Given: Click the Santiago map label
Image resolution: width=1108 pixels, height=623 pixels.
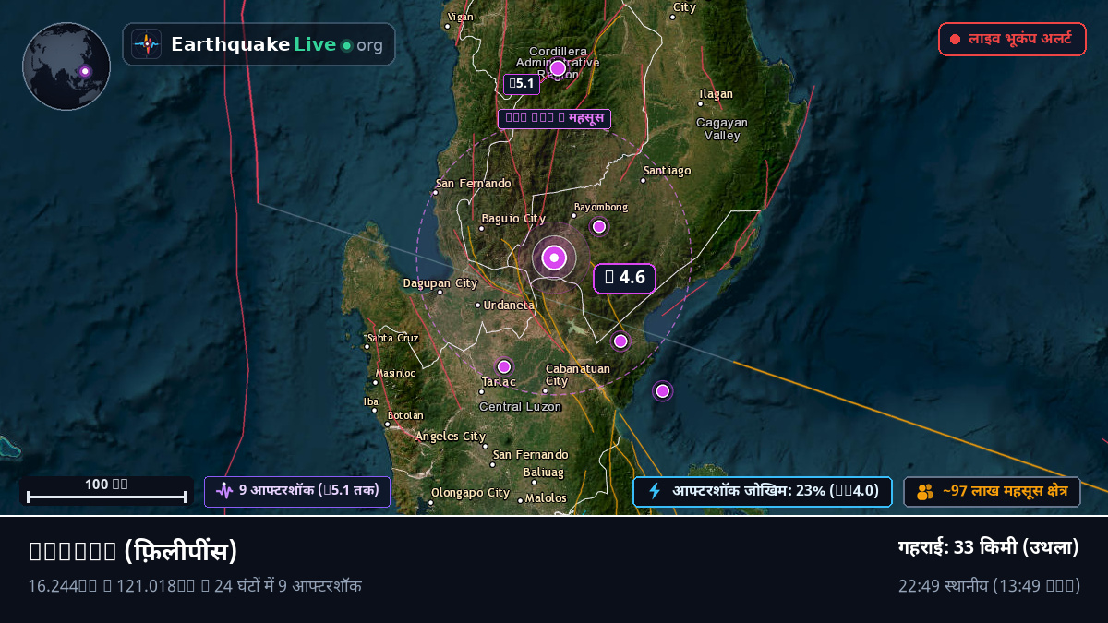Looking at the screenshot, I should (x=668, y=171).
